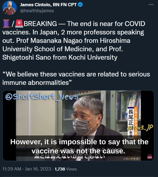Click the @ShortShort_News watermark on video
158x177 pixels.
click(42, 96)
